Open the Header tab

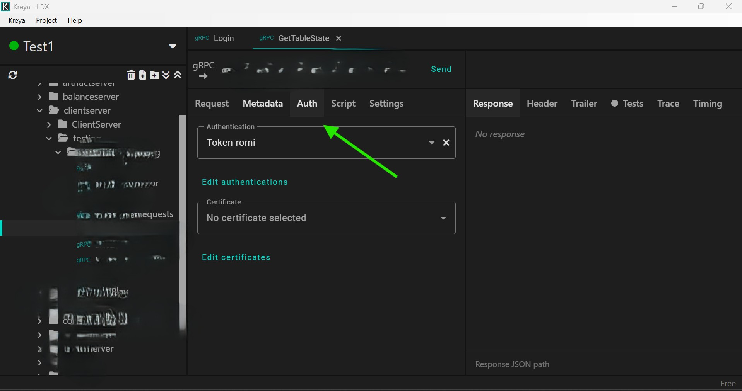tap(542, 104)
